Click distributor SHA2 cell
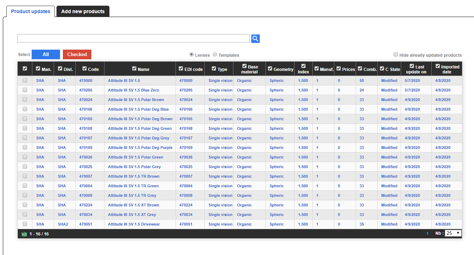The height and width of the screenshot is (255, 474). tap(63, 224)
